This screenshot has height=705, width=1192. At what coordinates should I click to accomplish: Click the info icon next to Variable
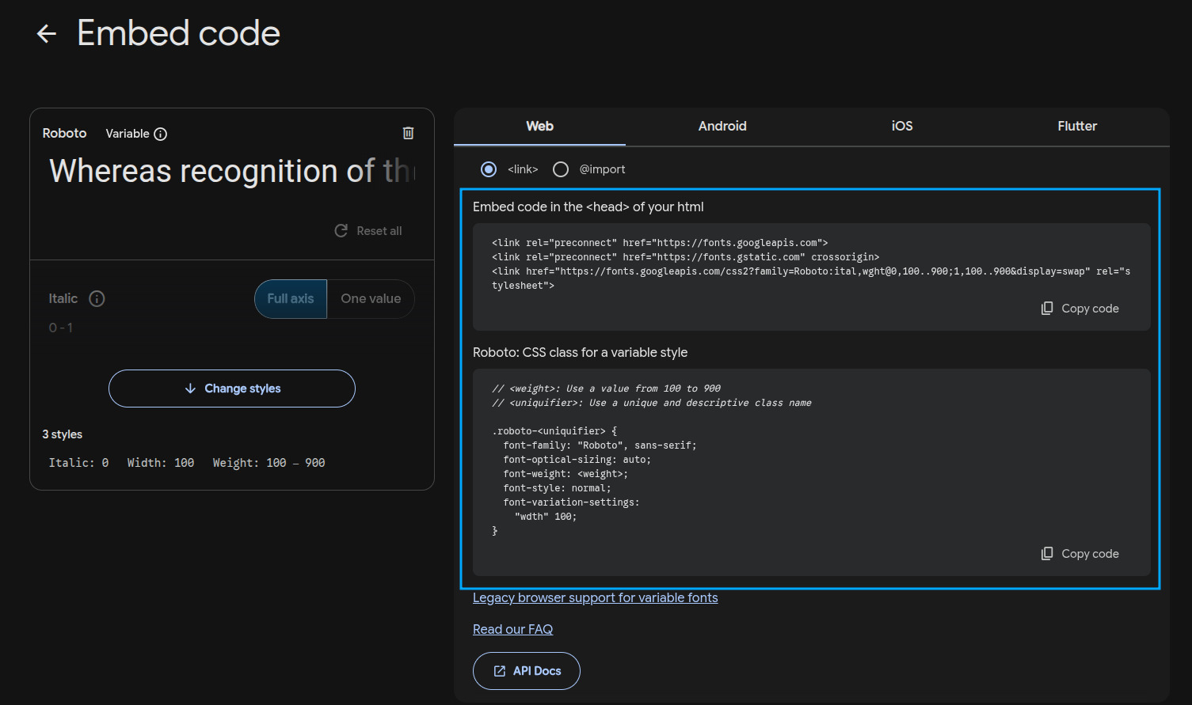tap(161, 134)
